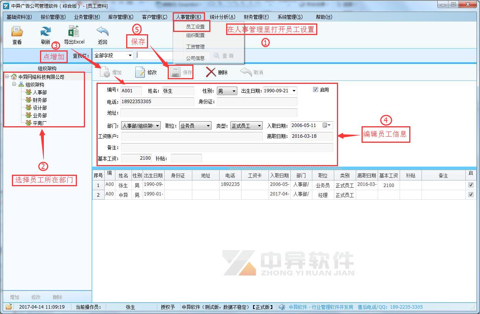This screenshot has width=480, height=314.
Task: Choose 公司信息 from the open menu
Action: tap(196, 58)
